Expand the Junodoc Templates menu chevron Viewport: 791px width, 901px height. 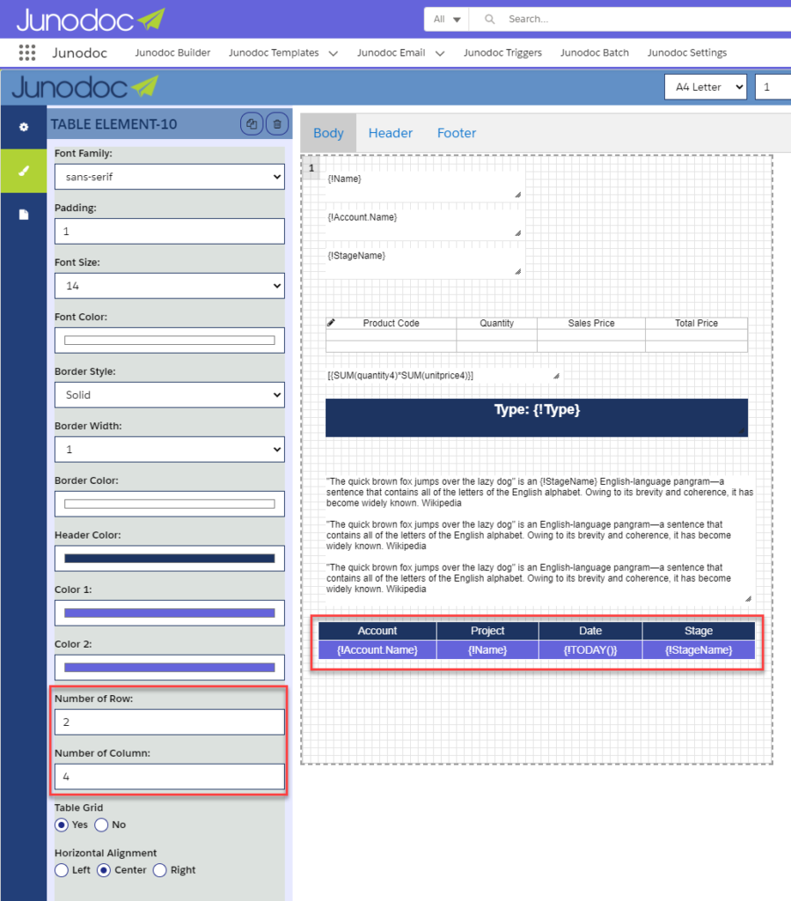[333, 54]
